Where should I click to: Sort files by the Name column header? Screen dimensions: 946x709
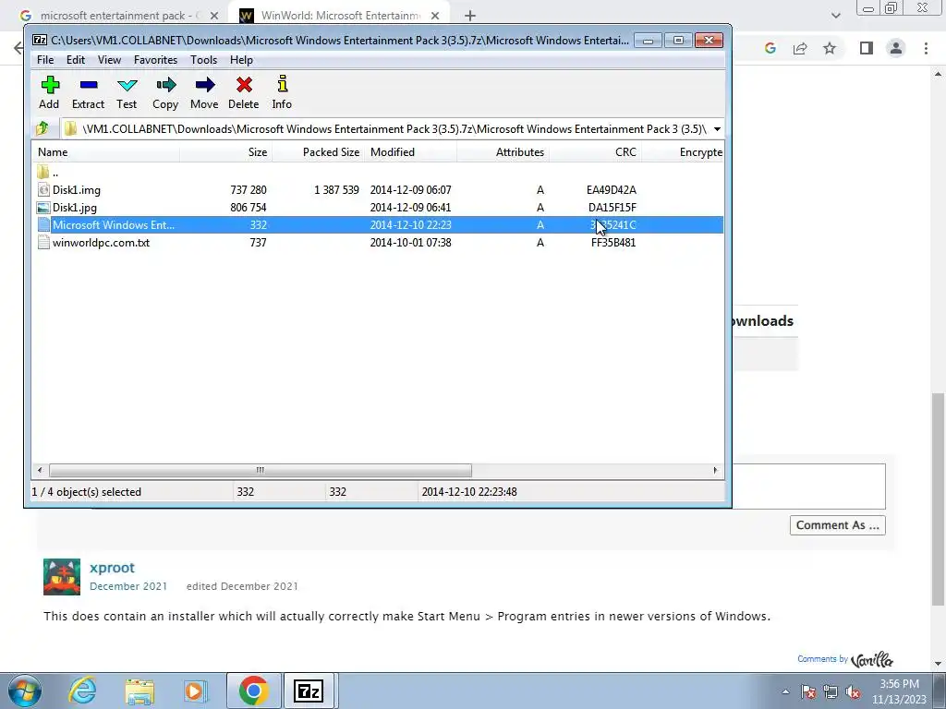pyautogui.click(x=105, y=152)
